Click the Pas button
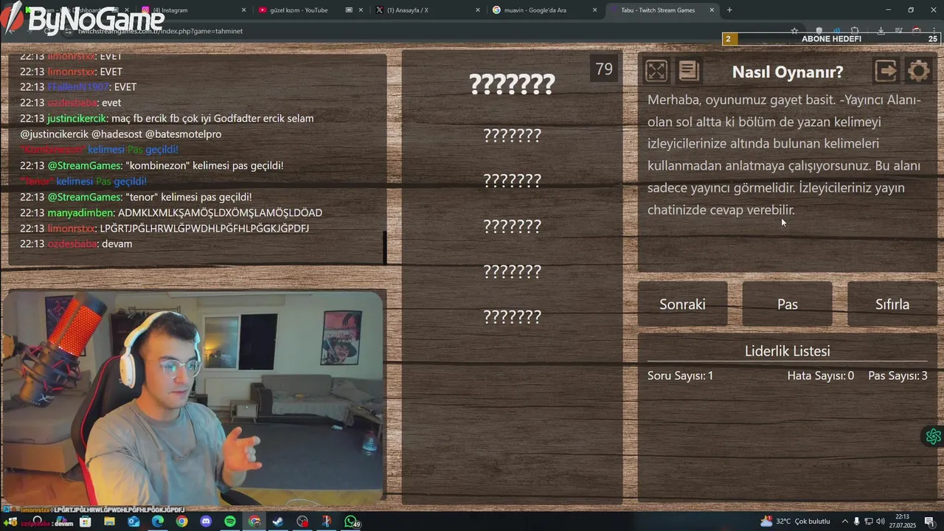The height and width of the screenshot is (531, 944). tap(787, 304)
